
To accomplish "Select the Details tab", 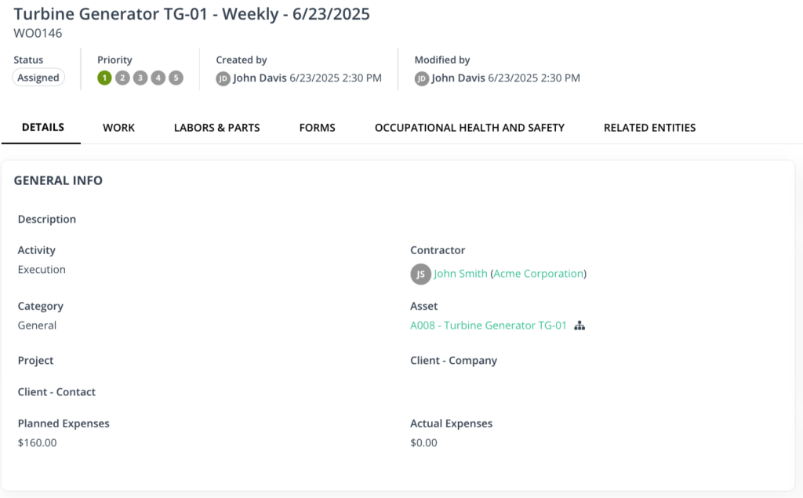I will click(x=42, y=127).
